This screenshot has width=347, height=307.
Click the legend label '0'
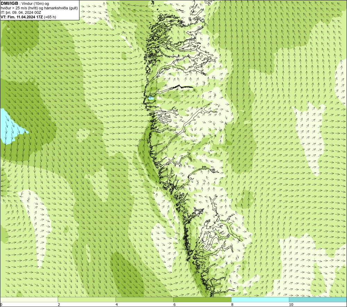(1, 305)
